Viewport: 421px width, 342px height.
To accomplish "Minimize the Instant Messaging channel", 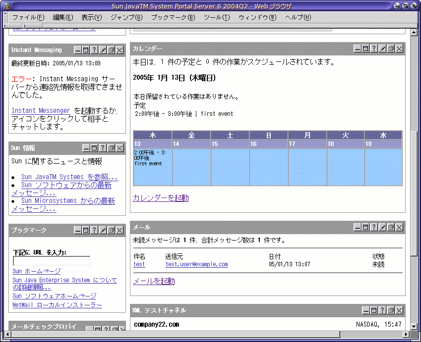I will pyautogui.click(x=77, y=50).
